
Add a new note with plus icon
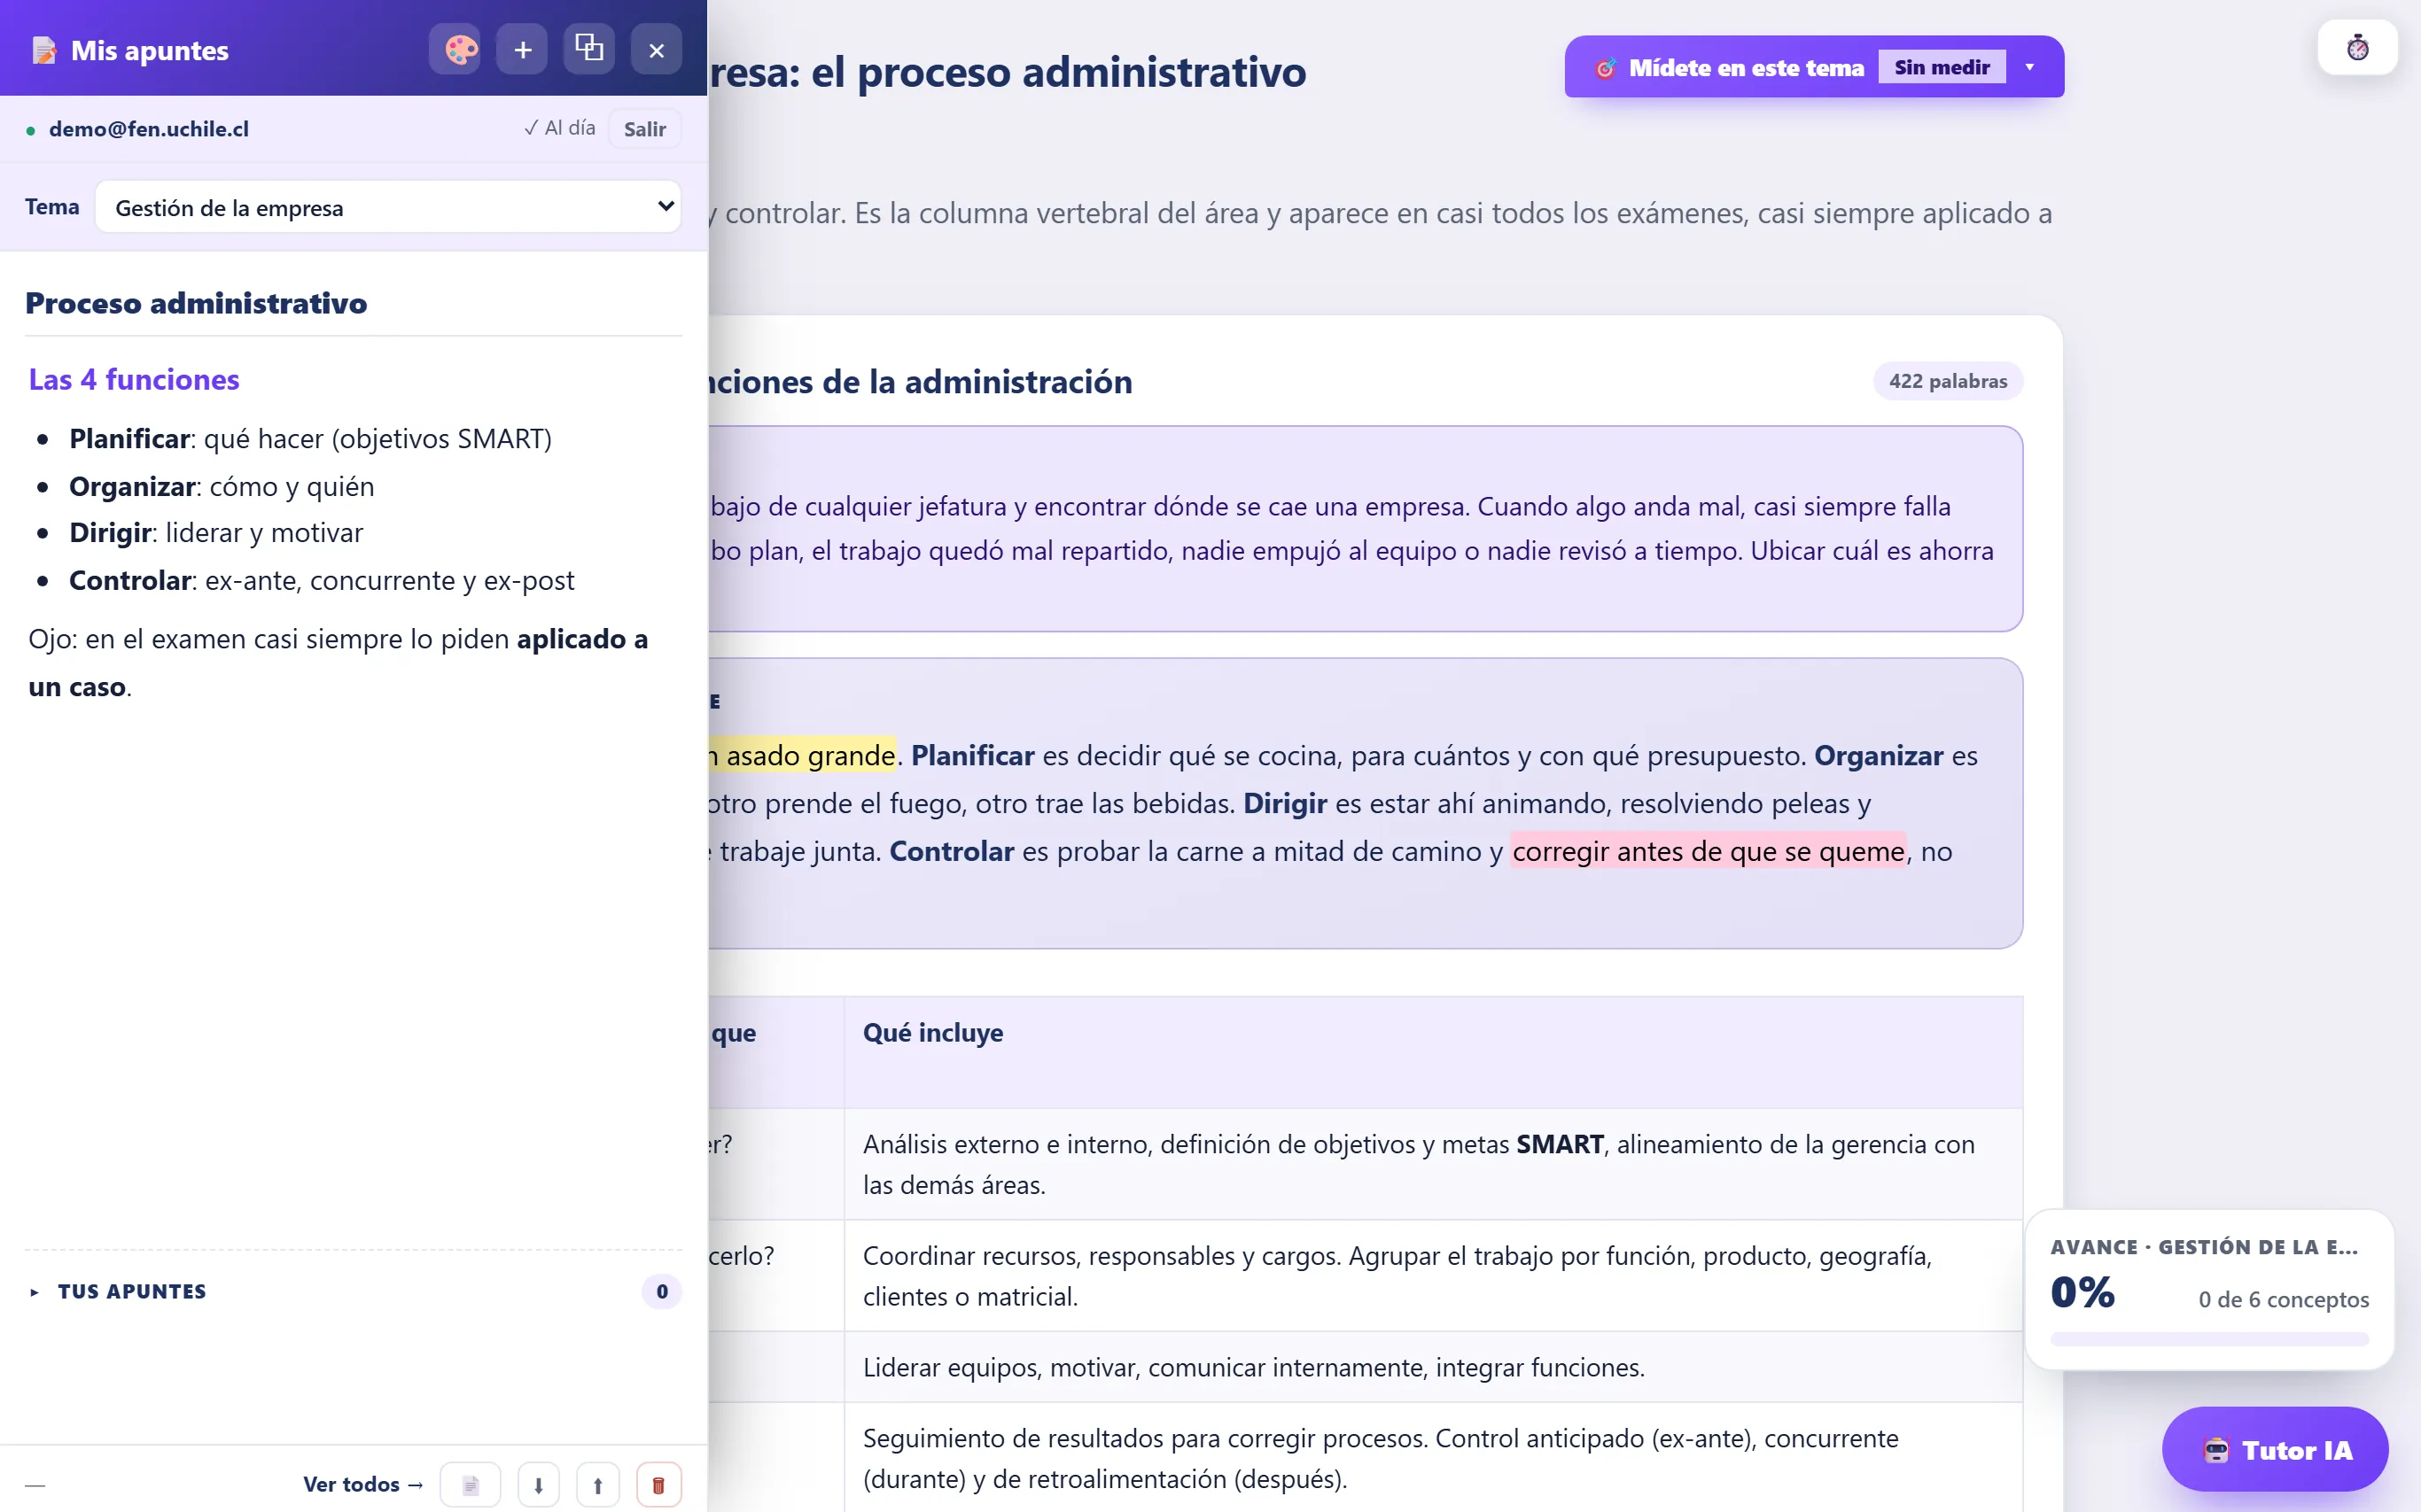522,49
